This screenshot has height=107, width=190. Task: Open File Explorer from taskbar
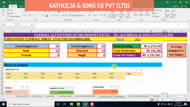pyautogui.click(x=72, y=104)
